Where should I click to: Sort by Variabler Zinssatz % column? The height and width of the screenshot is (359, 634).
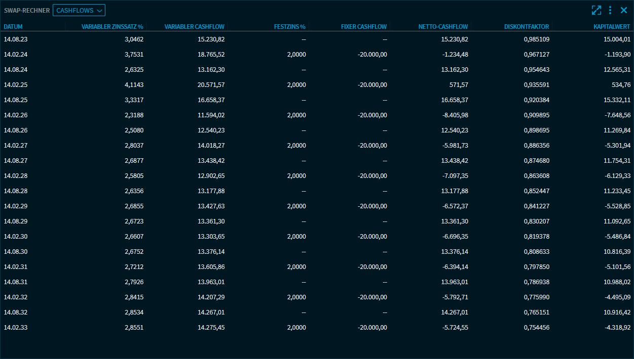click(112, 27)
